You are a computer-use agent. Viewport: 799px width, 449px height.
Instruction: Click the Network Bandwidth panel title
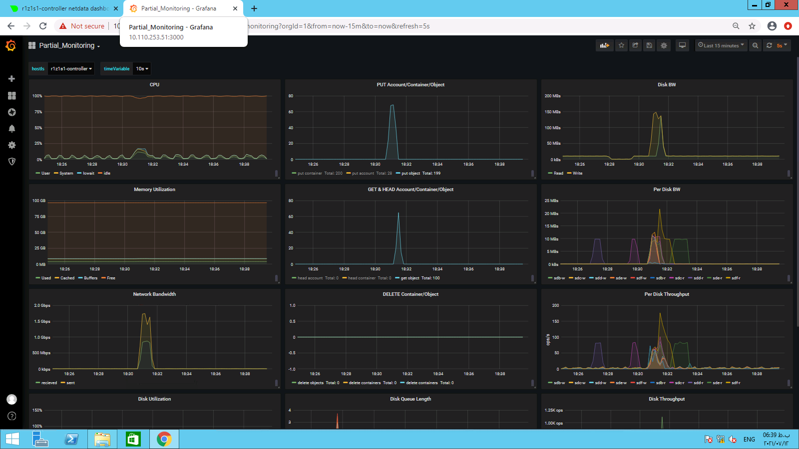coord(154,294)
